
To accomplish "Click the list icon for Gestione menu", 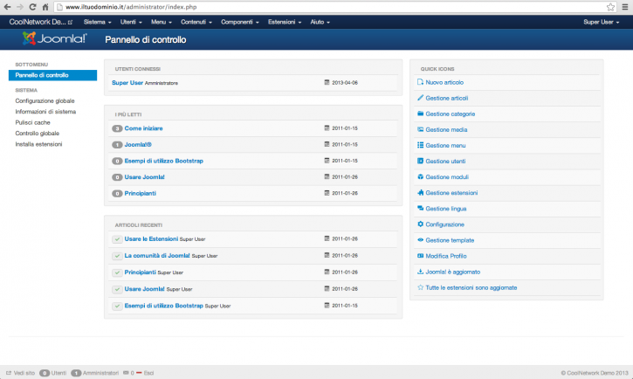I will 420,145.
